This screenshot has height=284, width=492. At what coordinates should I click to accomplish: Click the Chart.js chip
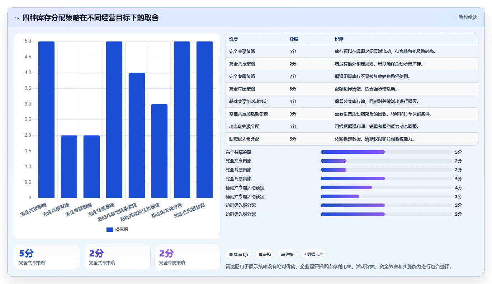(x=239, y=254)
